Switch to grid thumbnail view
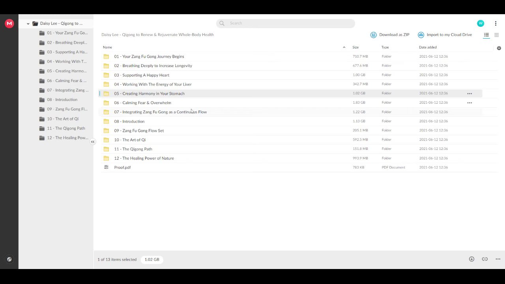This screenshot has height=284, width=505. click(x=497, y=35)
